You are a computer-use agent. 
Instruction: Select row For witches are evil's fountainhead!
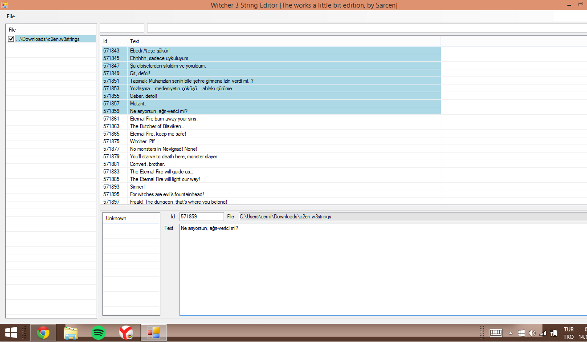(x=271, y=194)
